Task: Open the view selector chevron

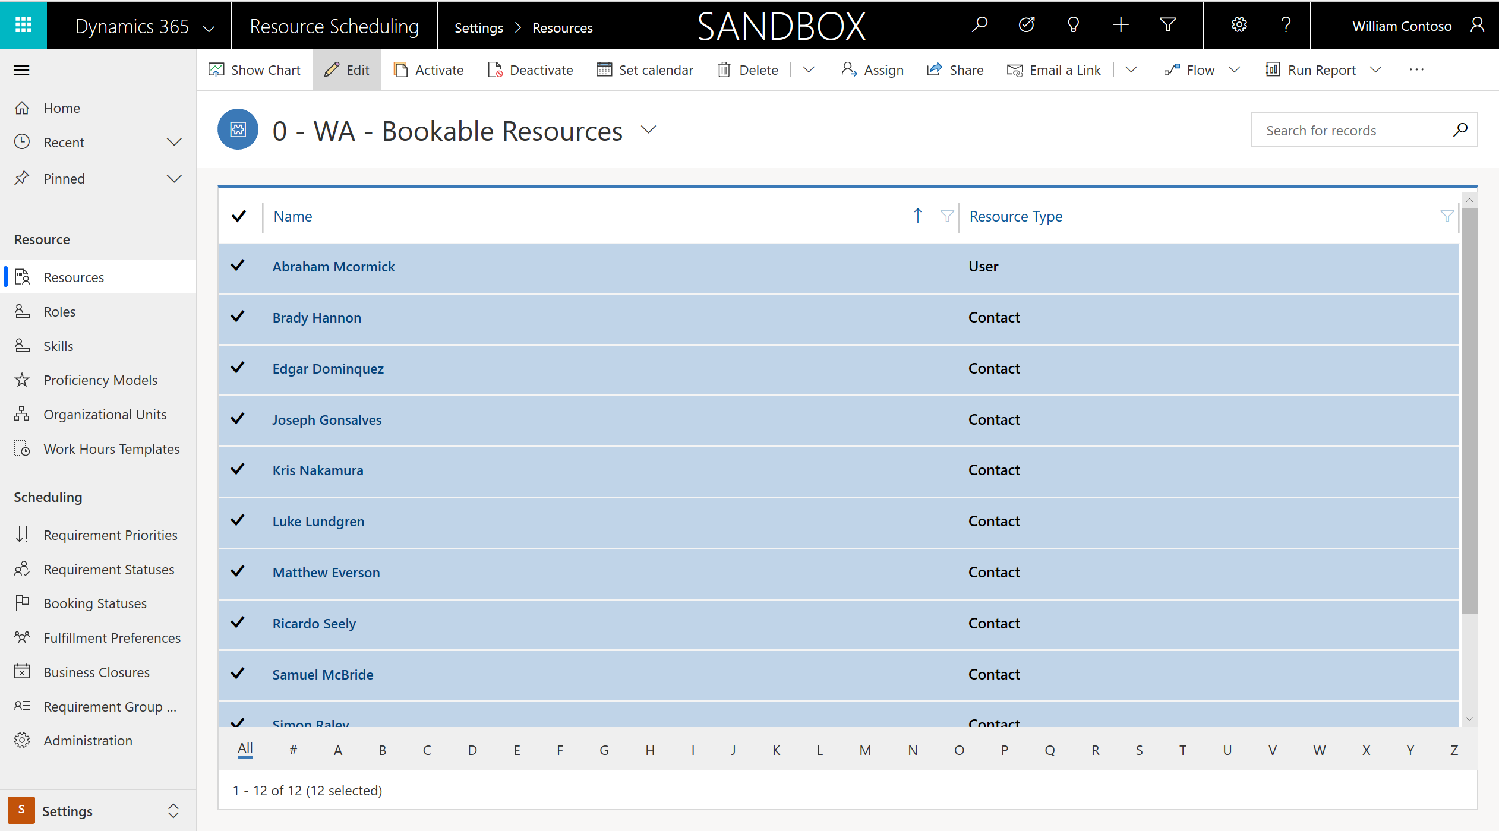Action: pyautogui.click(x=649, y=129)
